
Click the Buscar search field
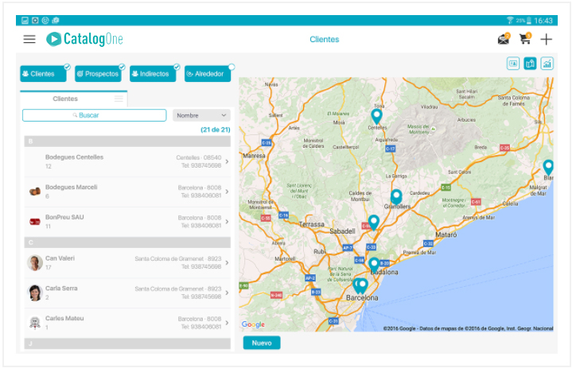[x=94, y=115]
